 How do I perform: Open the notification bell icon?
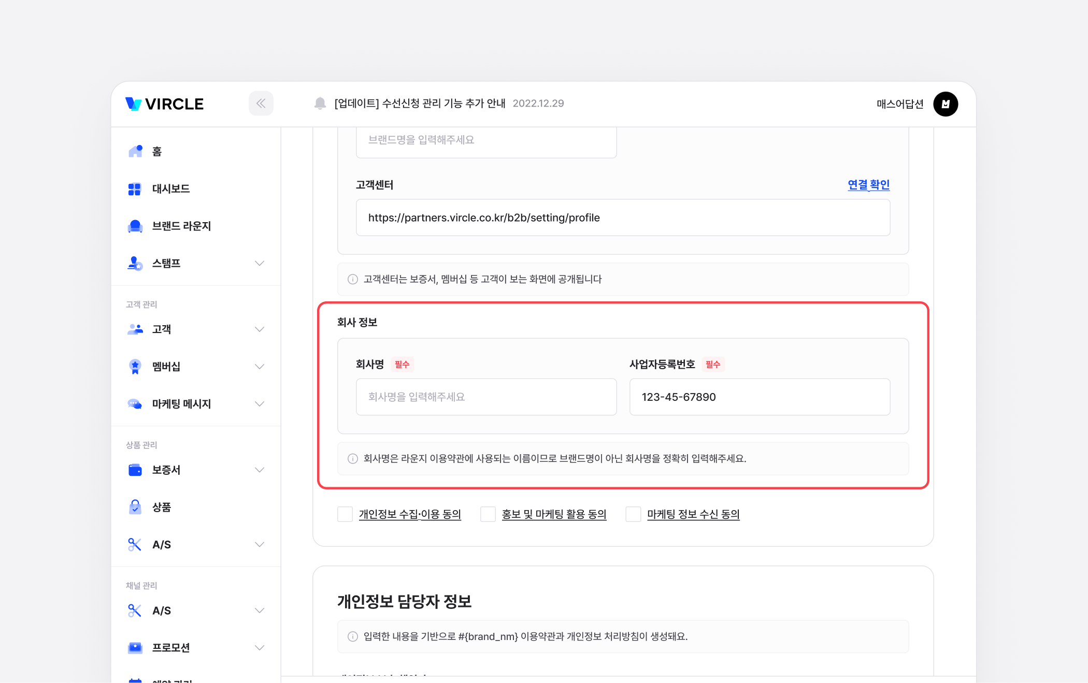click(320, 104)
